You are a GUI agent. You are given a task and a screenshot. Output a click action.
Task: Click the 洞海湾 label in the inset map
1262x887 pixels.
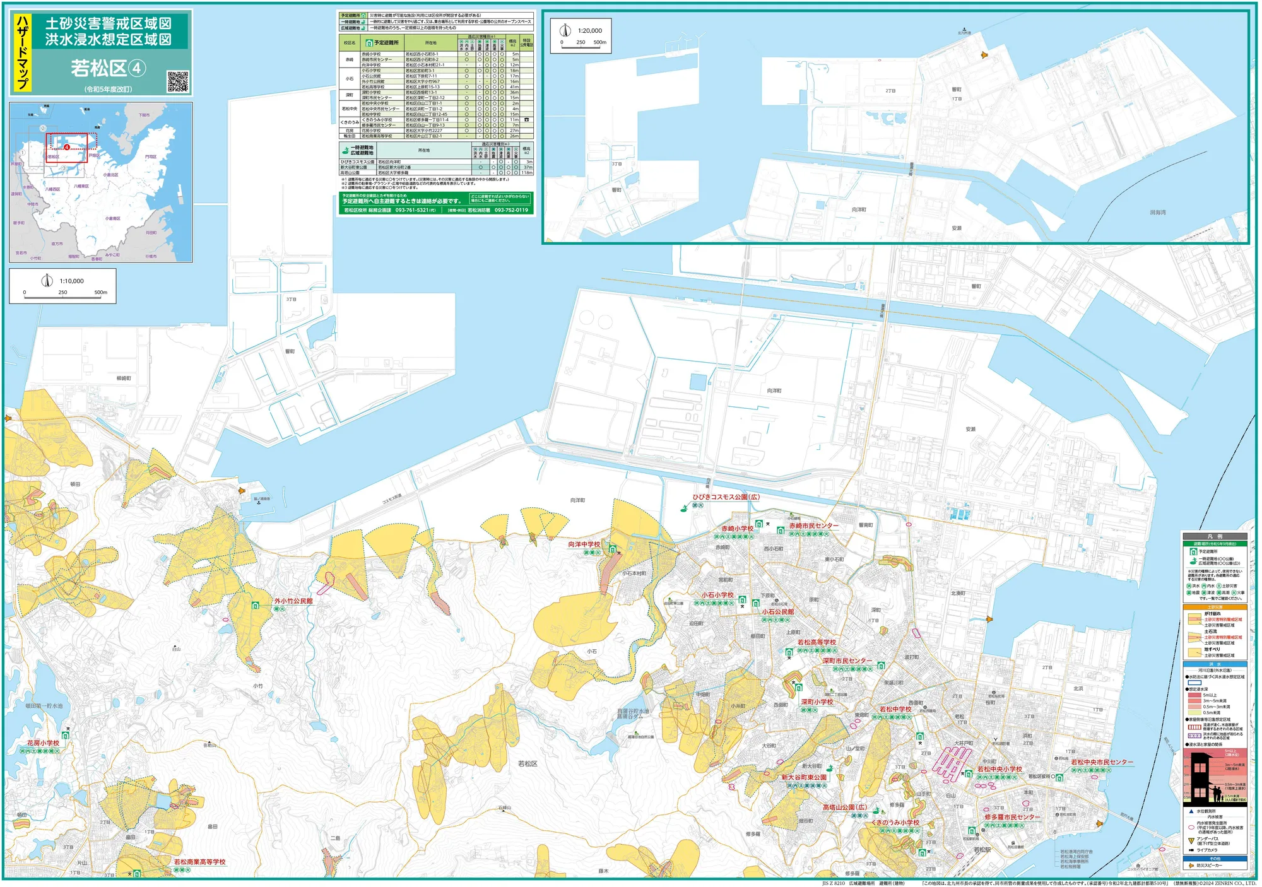pyautogui.click(x=1157, y=213)
